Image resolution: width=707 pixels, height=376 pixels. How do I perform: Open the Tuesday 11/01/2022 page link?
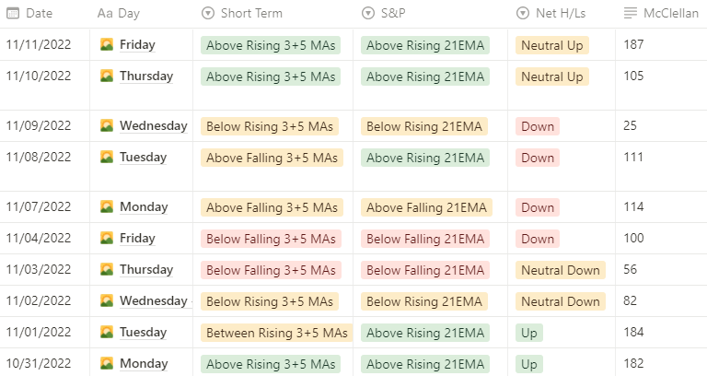143,333
